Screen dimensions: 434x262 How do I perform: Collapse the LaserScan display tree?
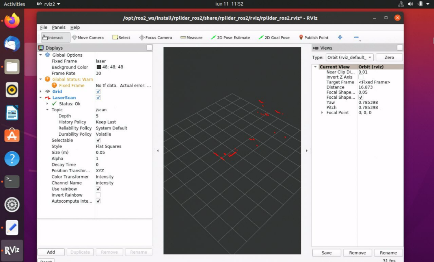pyautogui.click(x=41, y=98)
